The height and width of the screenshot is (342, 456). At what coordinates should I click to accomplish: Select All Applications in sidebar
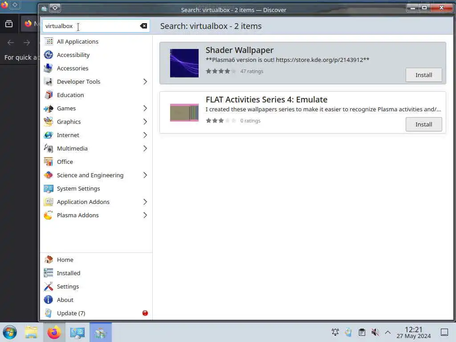pos(96,41)
